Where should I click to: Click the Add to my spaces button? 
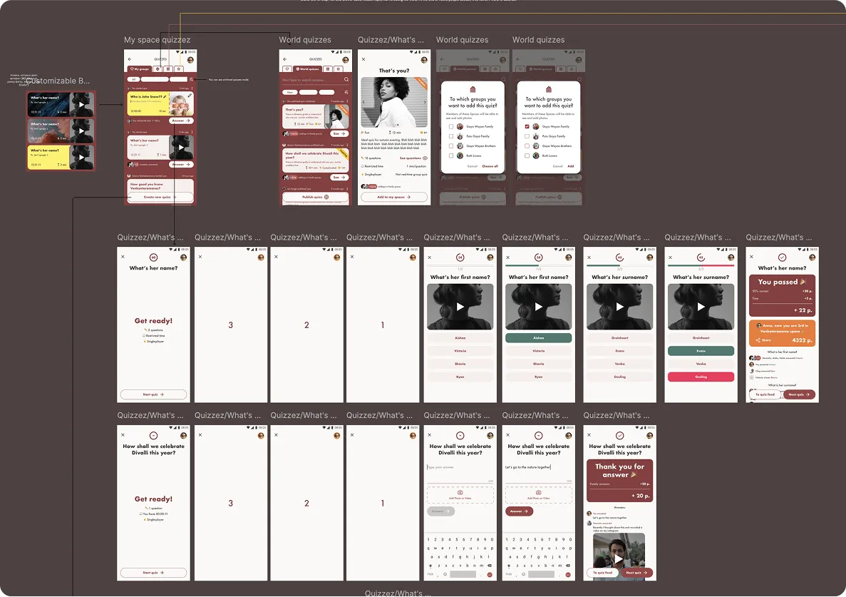393,197
